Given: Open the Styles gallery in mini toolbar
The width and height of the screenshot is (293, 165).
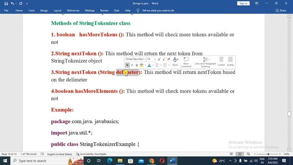Looking at the screenshot, I should click(175, 62).
